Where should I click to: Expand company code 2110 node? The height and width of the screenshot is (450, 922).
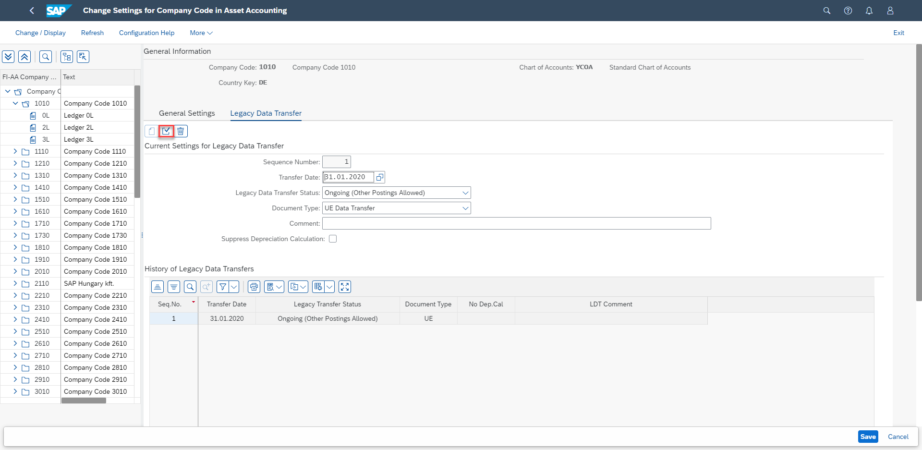tap(15, 283)
